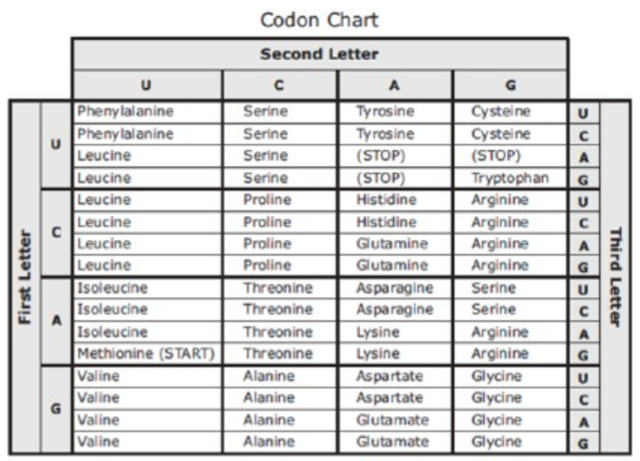Screen dimensions: 640x461
Task: Click the First Letter vertical label
Action: (x=26, y=278)
